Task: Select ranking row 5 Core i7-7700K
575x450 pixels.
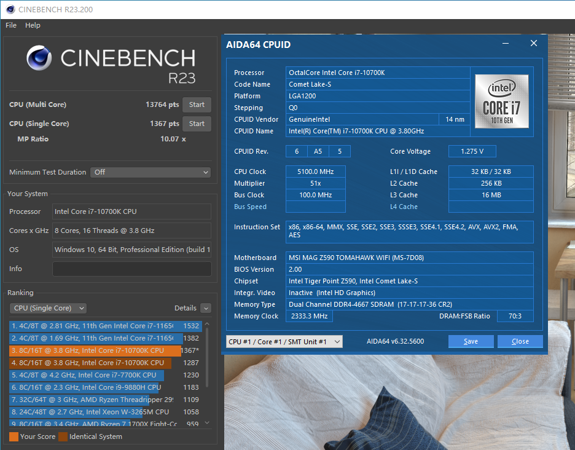Action: pyautogui.click(x=105, y=375)
